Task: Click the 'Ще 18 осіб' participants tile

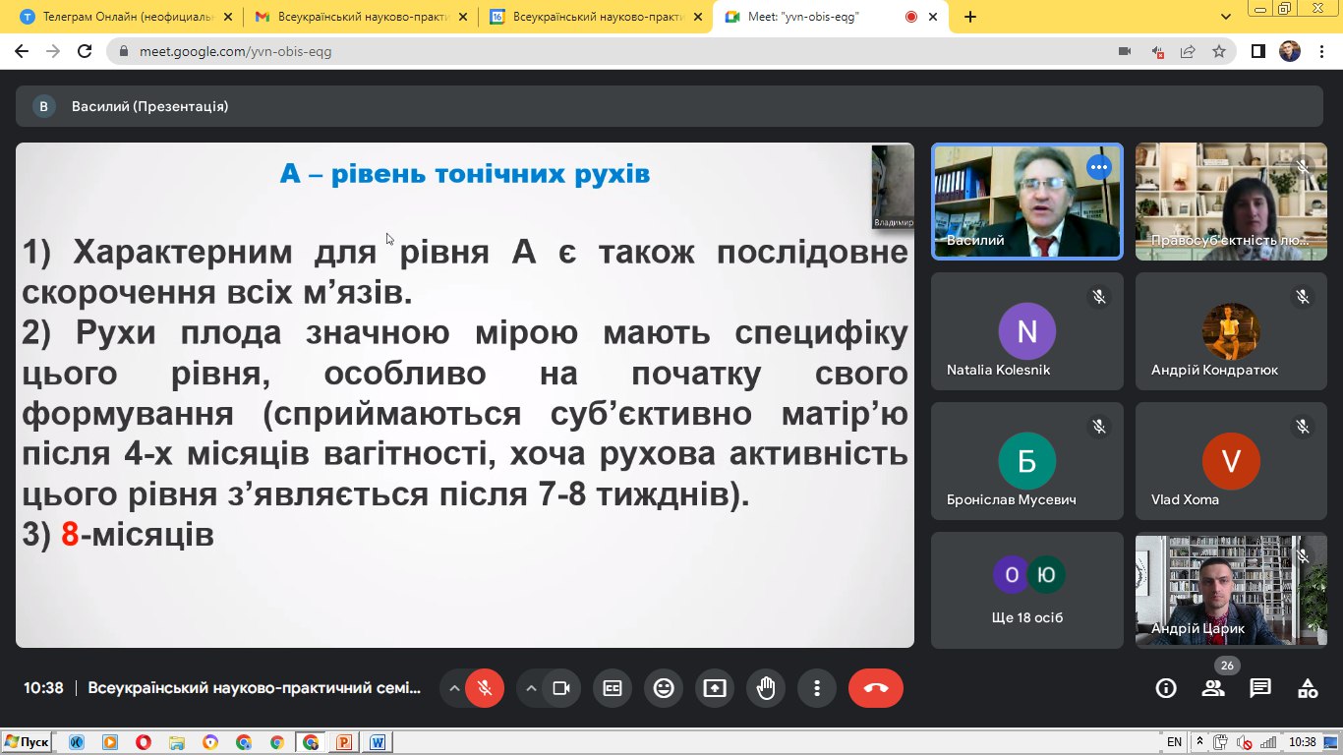Action: pos(1027,590)
